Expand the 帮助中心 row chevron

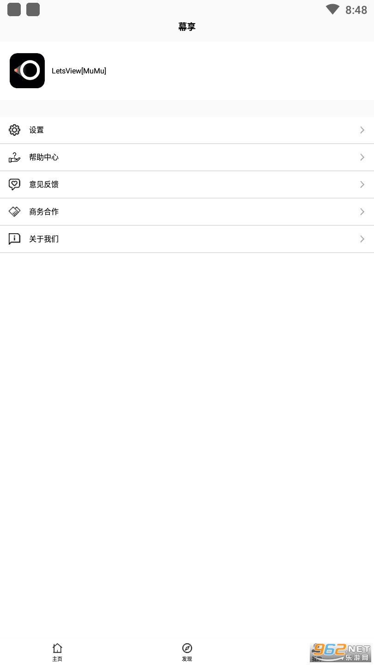[x=362, y=157]
